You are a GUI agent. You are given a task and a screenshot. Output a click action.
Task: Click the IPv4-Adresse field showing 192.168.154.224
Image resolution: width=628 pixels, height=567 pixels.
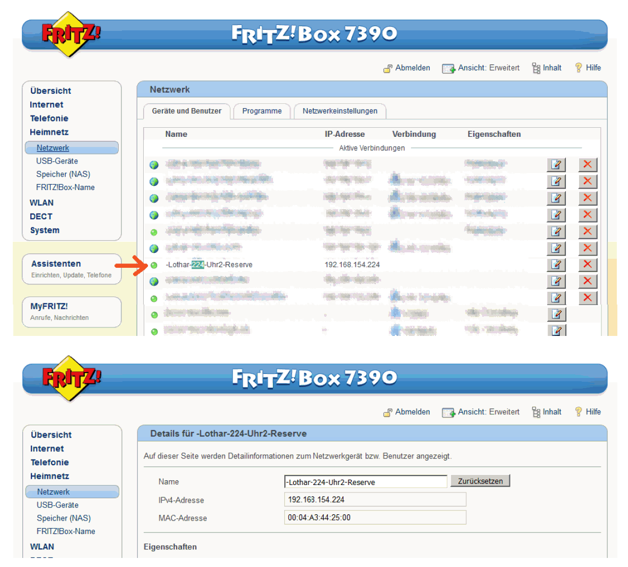[375, 500]
